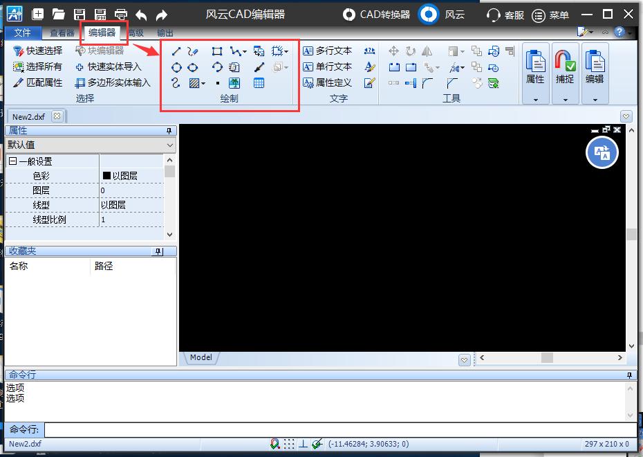Click the New2.dxf document tab

(x=28, y=116)
